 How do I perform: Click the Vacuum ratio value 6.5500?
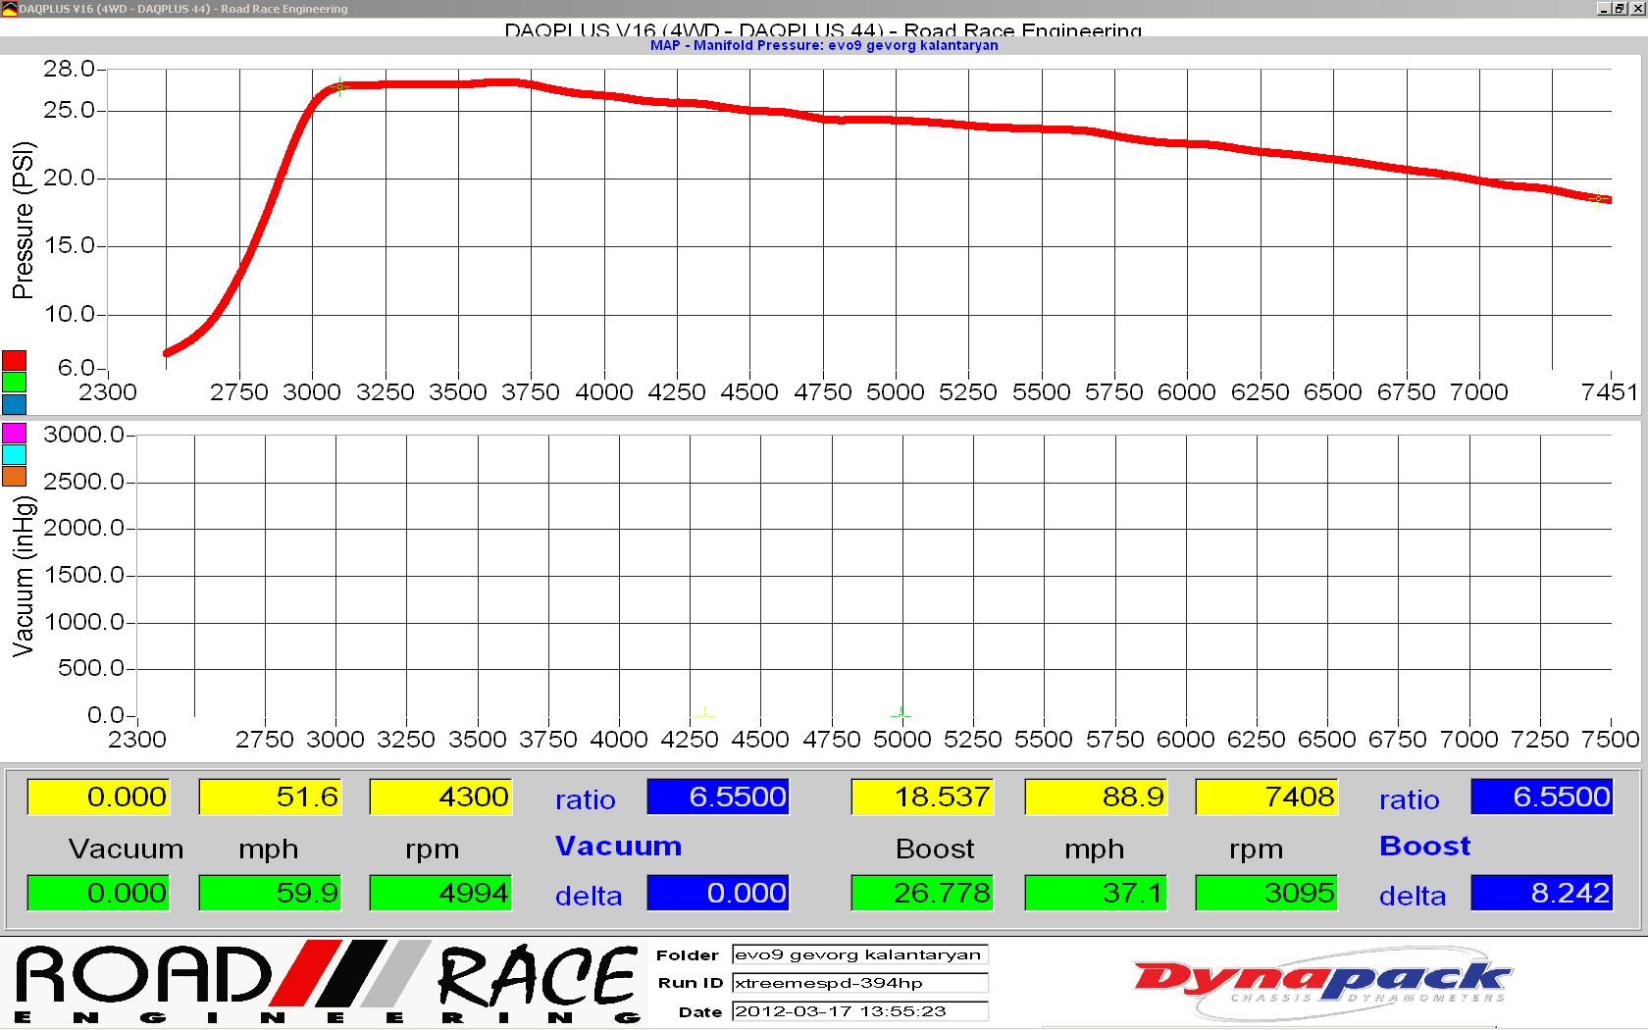[718, 797]
